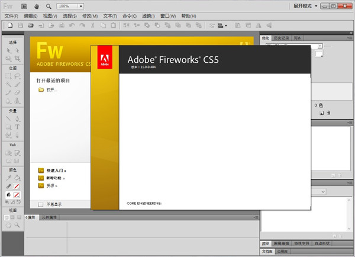This screenshot has width=355, height=257.
Task: Select the Subselection tool in Tools panel
Action: click(x=17, y=50)
